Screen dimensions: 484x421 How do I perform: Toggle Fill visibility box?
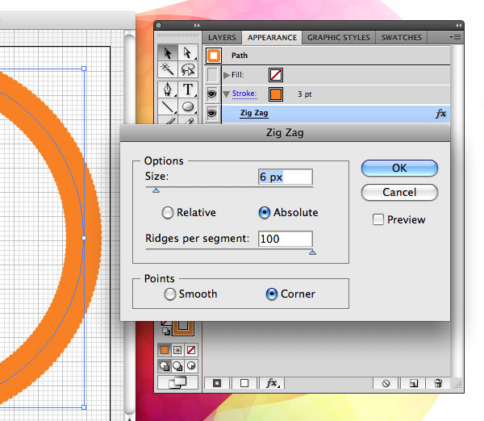[212, 75]
